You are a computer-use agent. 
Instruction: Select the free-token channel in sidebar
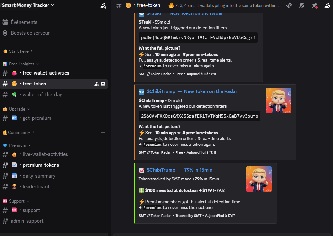[54, 84]
